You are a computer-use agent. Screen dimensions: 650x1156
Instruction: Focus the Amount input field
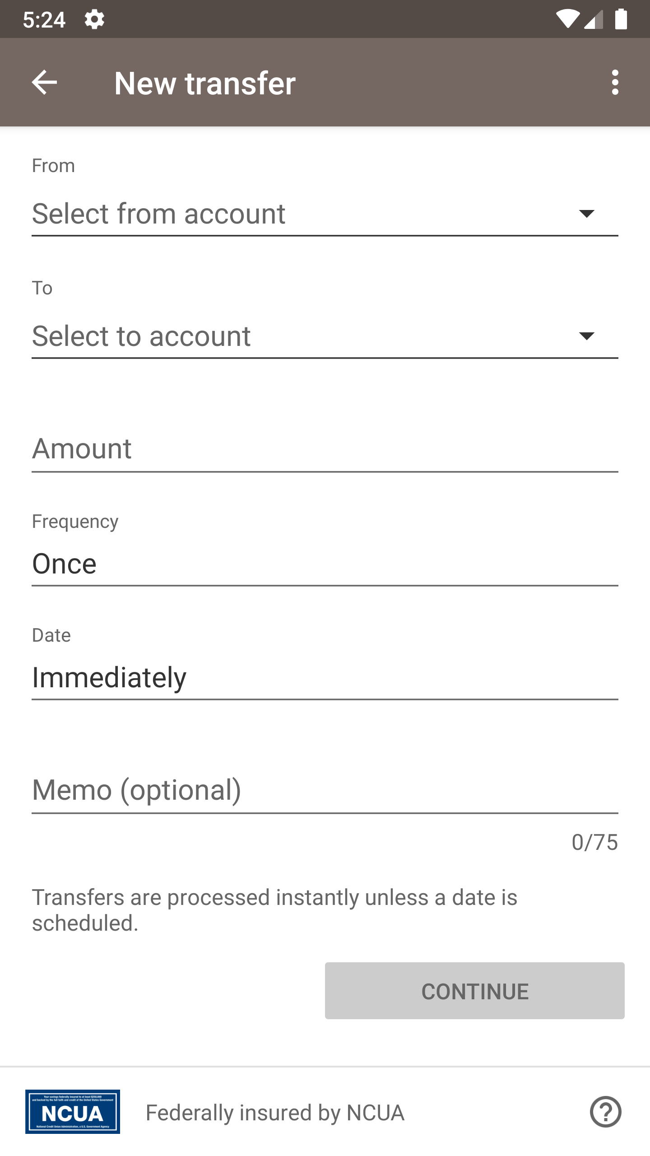[324, 449]
